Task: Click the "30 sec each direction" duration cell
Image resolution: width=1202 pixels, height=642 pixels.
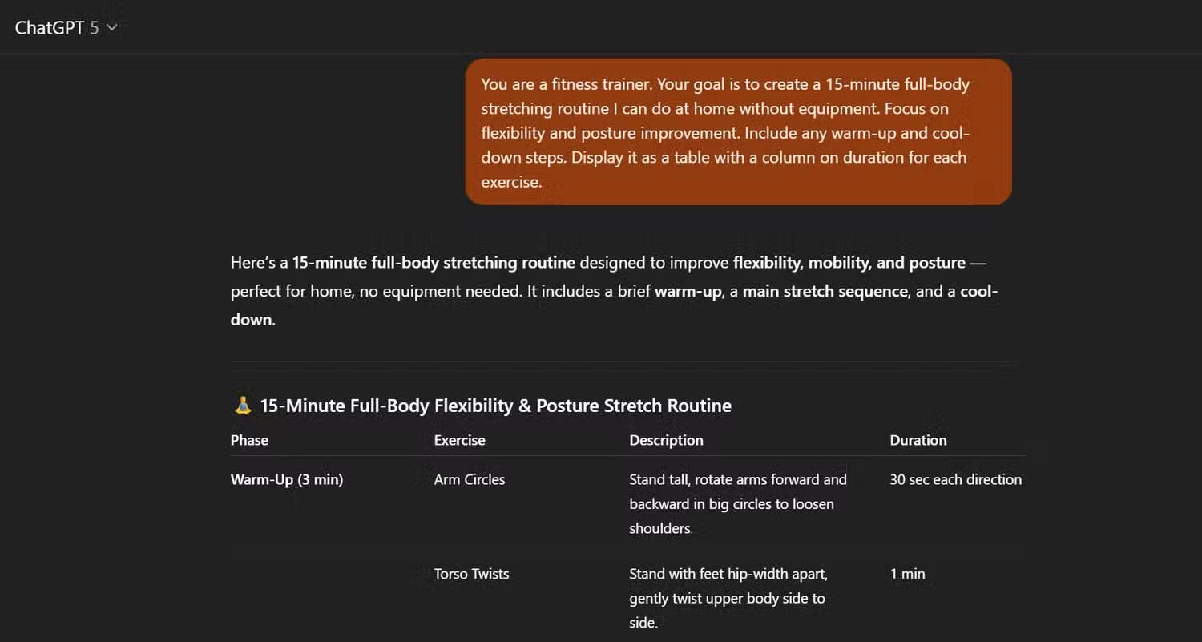Action: point(955,479)
